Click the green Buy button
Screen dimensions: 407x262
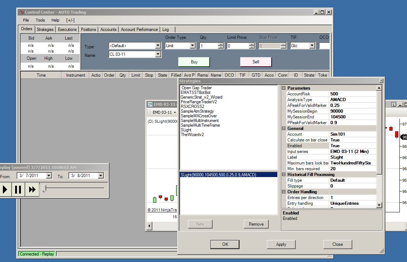[194, 62]
